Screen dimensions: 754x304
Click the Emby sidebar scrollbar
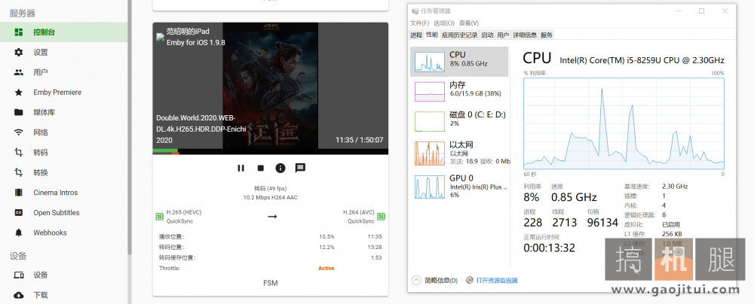coord(130,127)
